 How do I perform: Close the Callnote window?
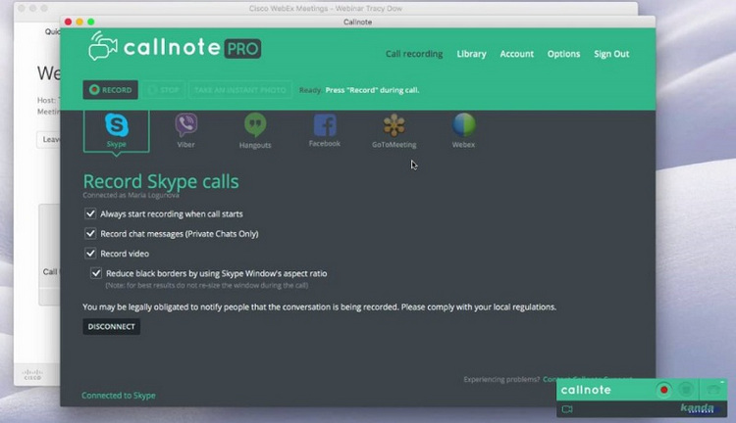coord(68,22)
